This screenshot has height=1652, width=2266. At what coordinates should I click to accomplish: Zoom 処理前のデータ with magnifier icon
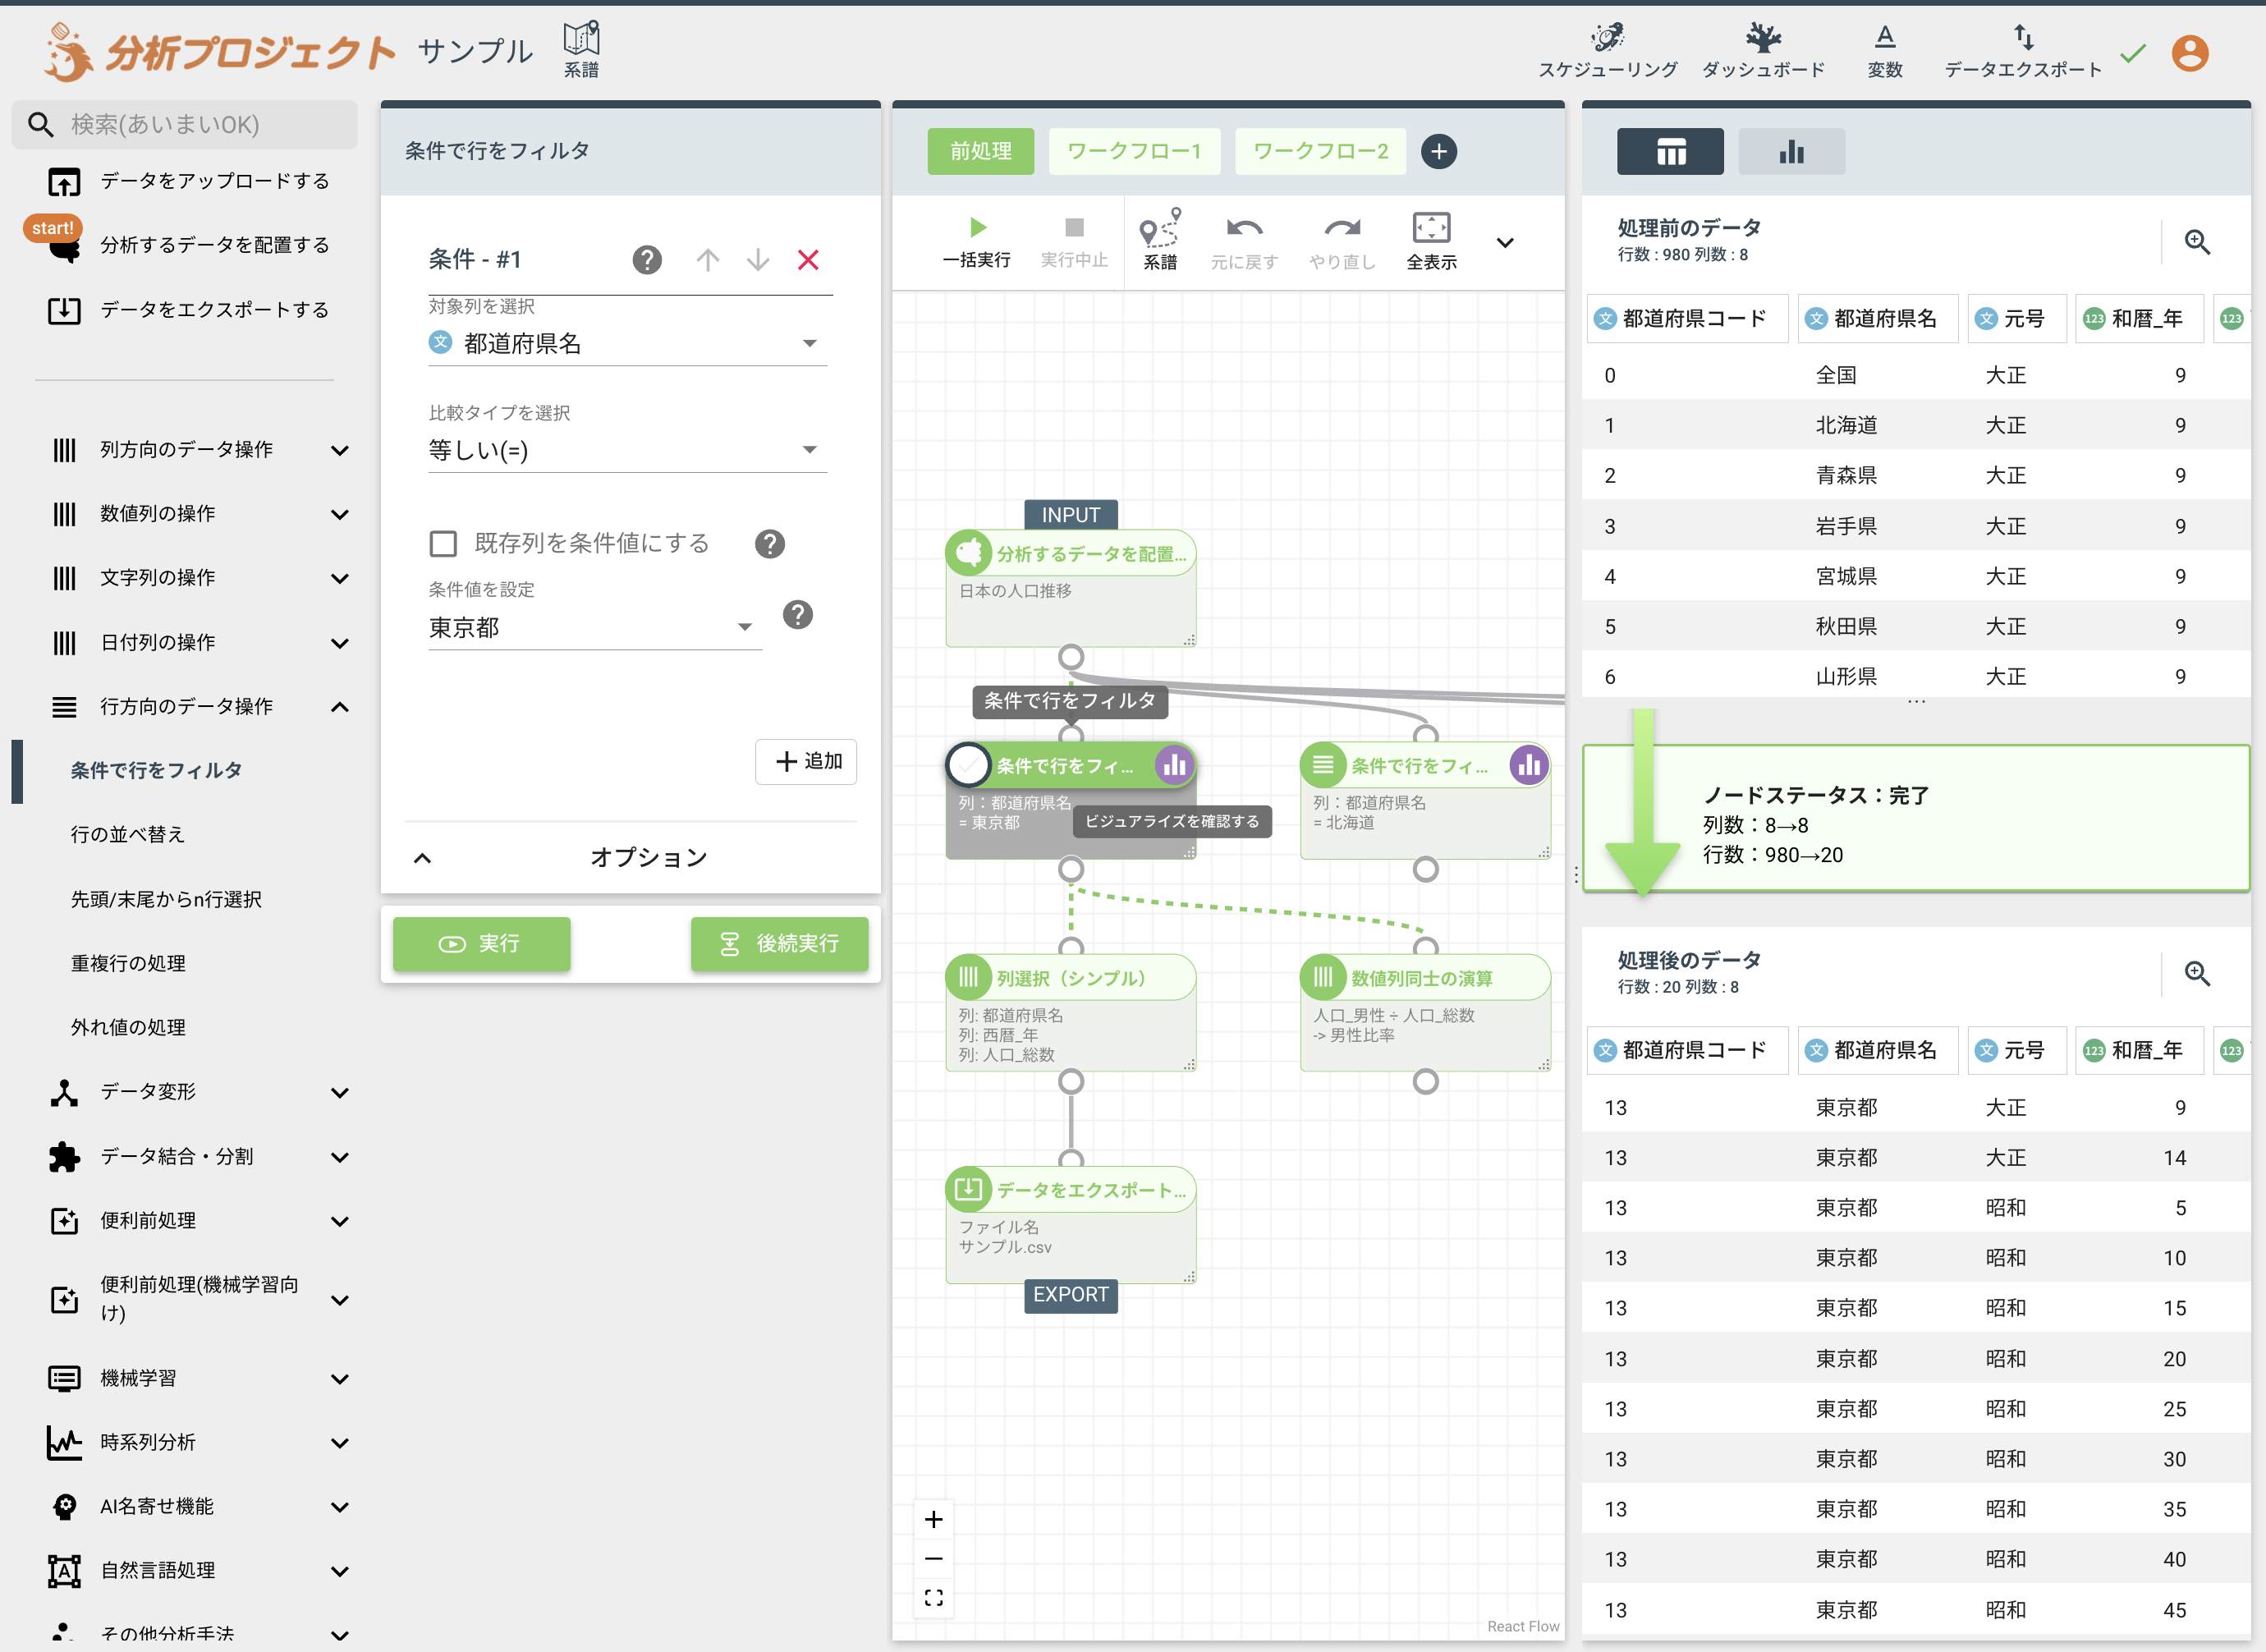[2197, 242]
